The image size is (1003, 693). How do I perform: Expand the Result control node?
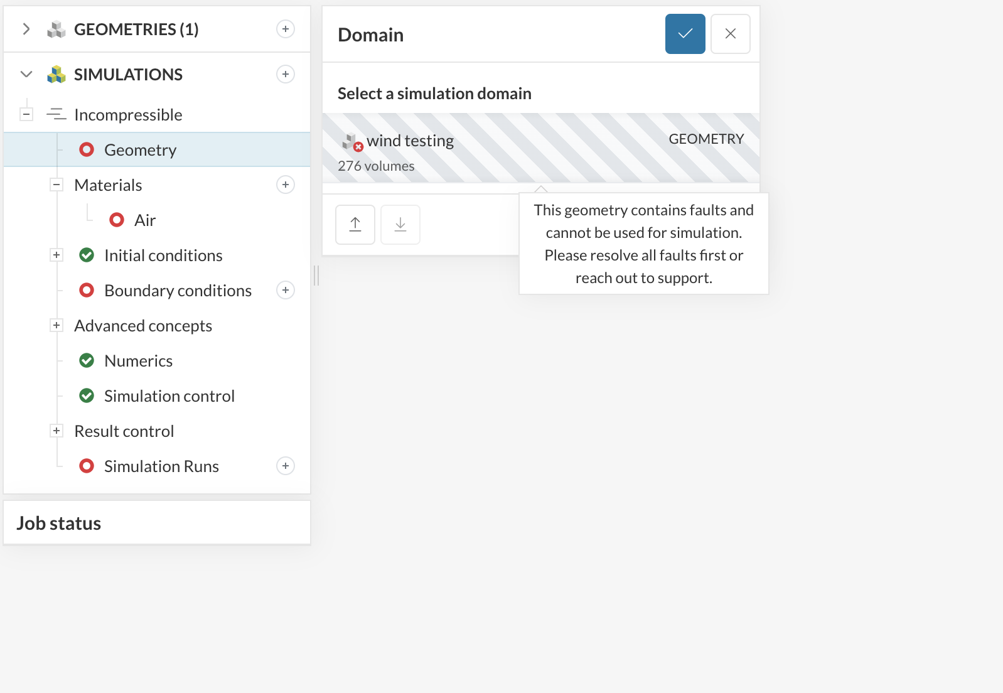[x=56, y=431]
